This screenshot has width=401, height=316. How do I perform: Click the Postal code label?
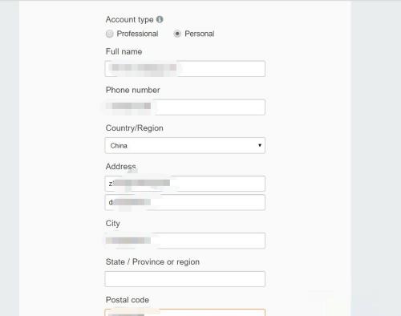tap(128, 300)
